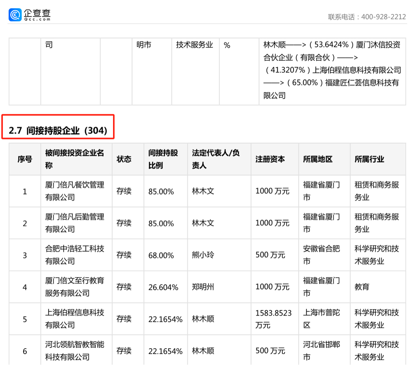Select 500 万元 capital in row 6
This screenshot has height=365, width=409.
[x=270, y=351]
